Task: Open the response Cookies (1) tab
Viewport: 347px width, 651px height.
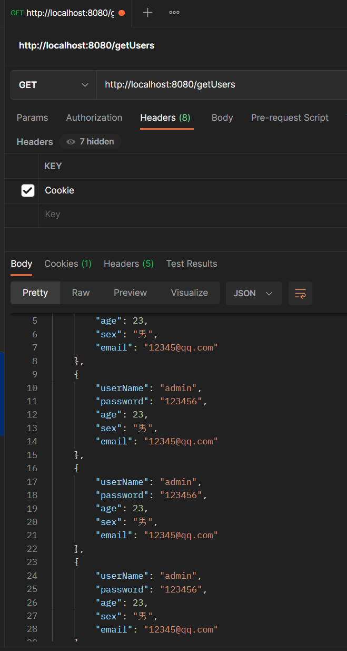Action: (x=68, y=264)
